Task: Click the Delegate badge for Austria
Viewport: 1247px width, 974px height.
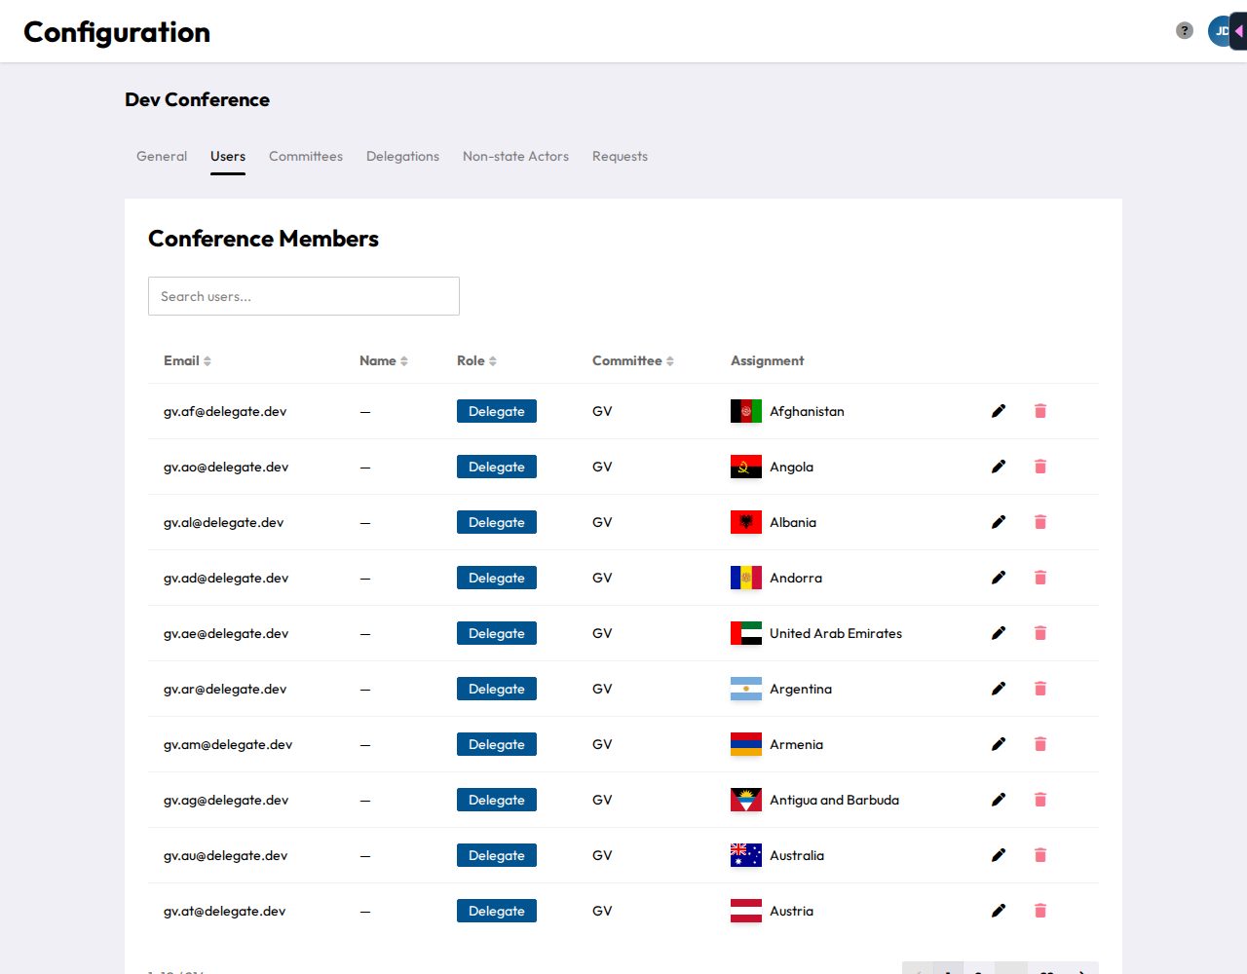Action: point(497,911)
